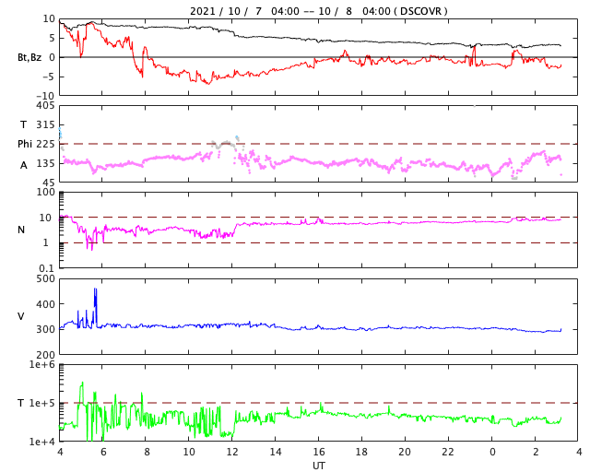Click the '405' tick in Phi panel
The height and width of the screenshot is (472, 590).
[45, 105]
